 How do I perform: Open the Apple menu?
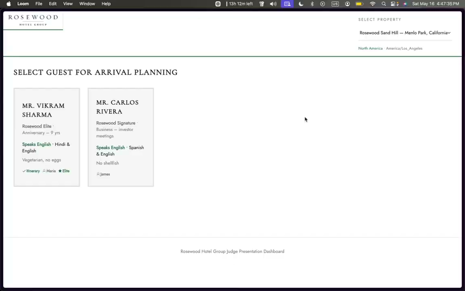(8, 4)
